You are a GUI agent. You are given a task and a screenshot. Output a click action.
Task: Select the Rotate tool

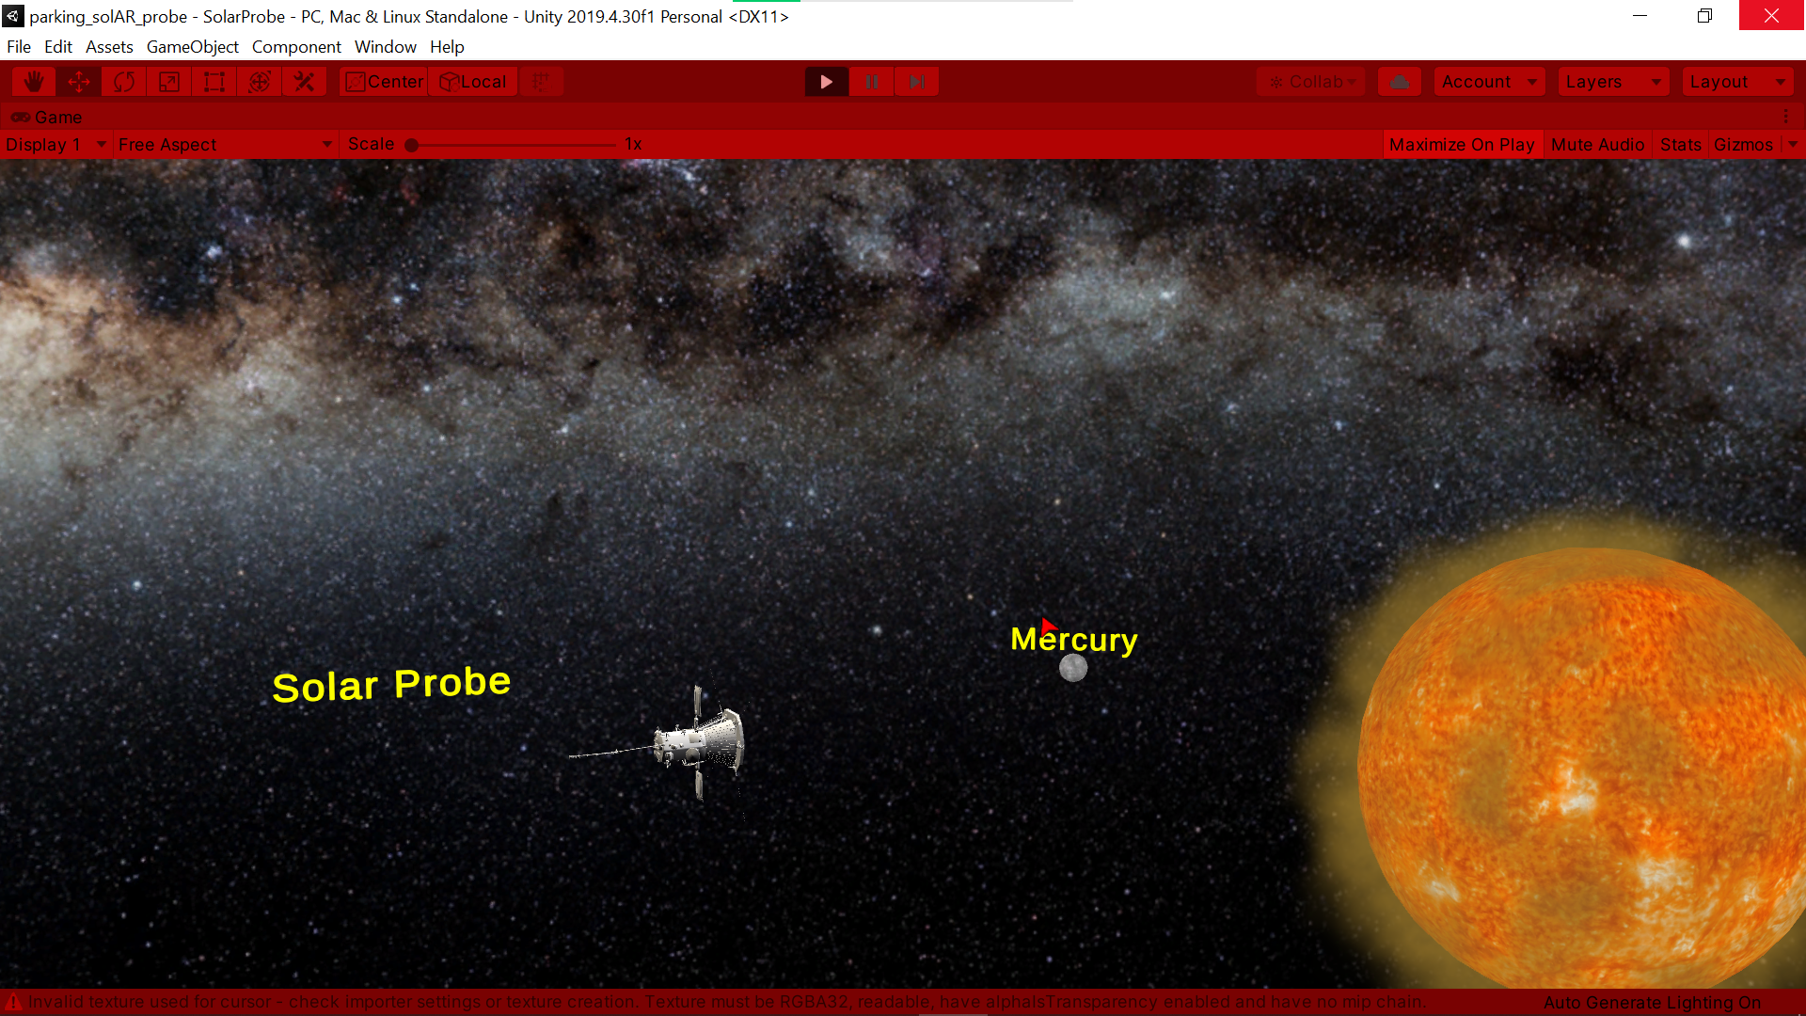coord(124,82)
